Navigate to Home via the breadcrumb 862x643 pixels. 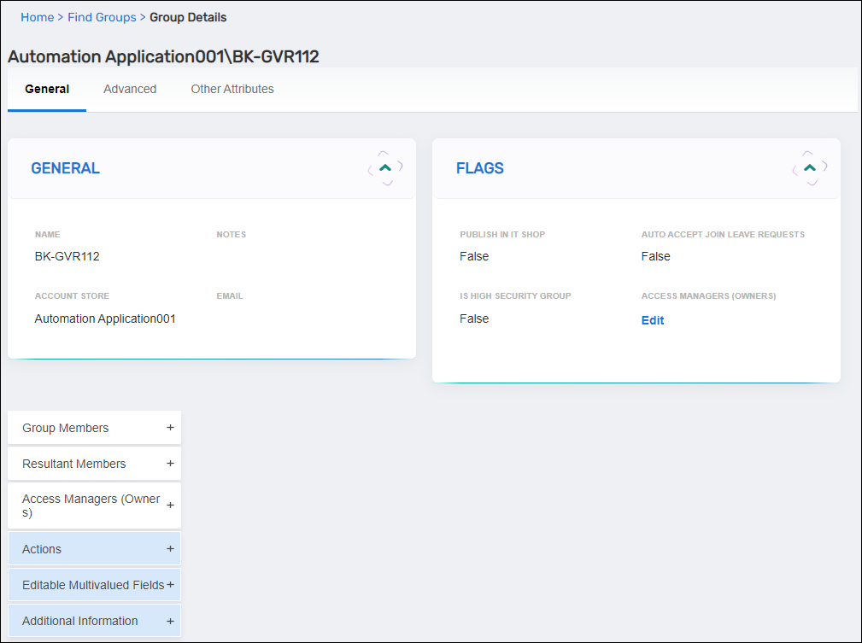pos(37,17)
